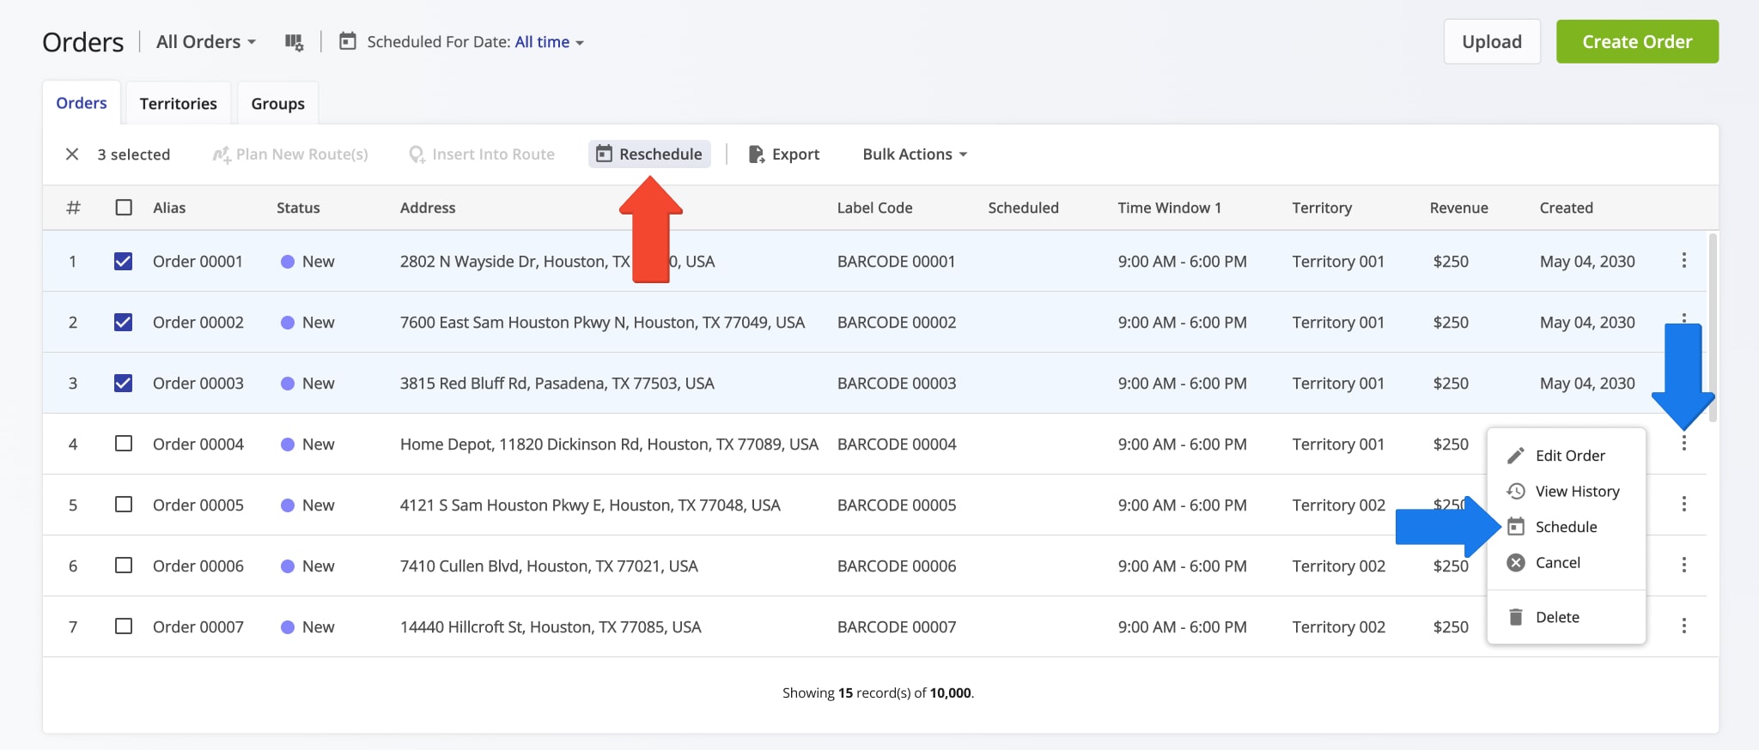
Task: Click the Upload button
Action: [x=1492, y=42]
